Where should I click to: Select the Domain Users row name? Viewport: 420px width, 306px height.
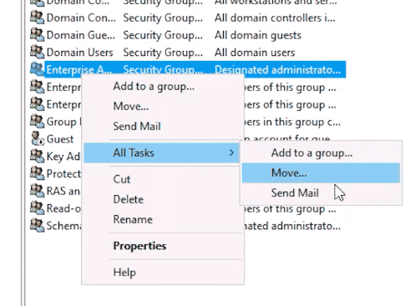[79, 53]
